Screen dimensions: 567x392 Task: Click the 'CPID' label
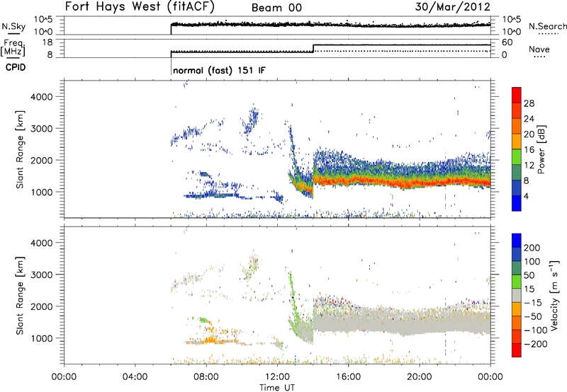[x=16, y=67]
